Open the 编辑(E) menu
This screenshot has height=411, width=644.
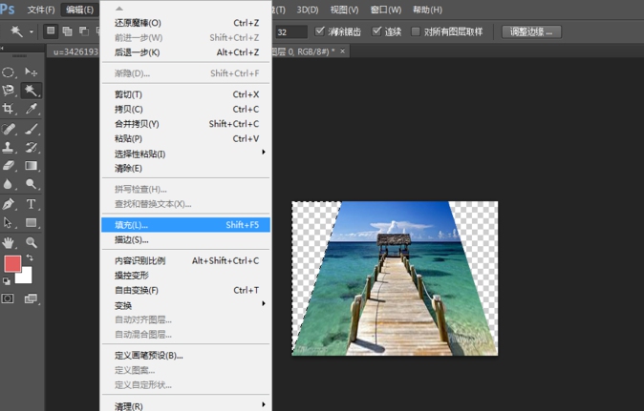[x=79, y=10]
